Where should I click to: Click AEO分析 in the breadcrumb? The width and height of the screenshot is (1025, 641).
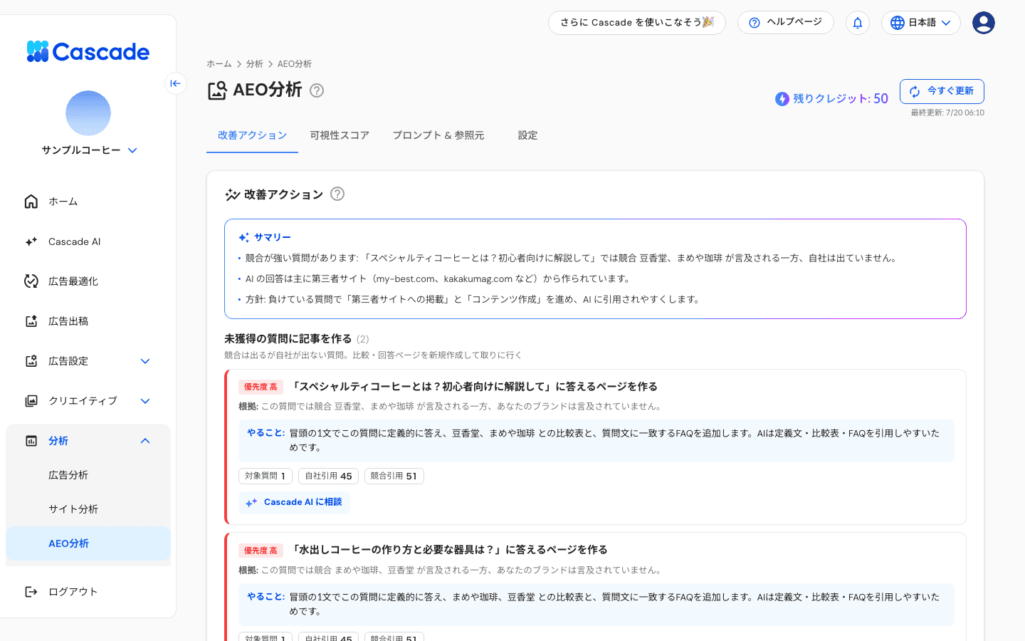pyautogui.click(x=295, y=64)
